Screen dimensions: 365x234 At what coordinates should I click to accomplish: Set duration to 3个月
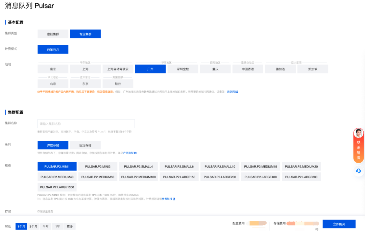point(33,226)
